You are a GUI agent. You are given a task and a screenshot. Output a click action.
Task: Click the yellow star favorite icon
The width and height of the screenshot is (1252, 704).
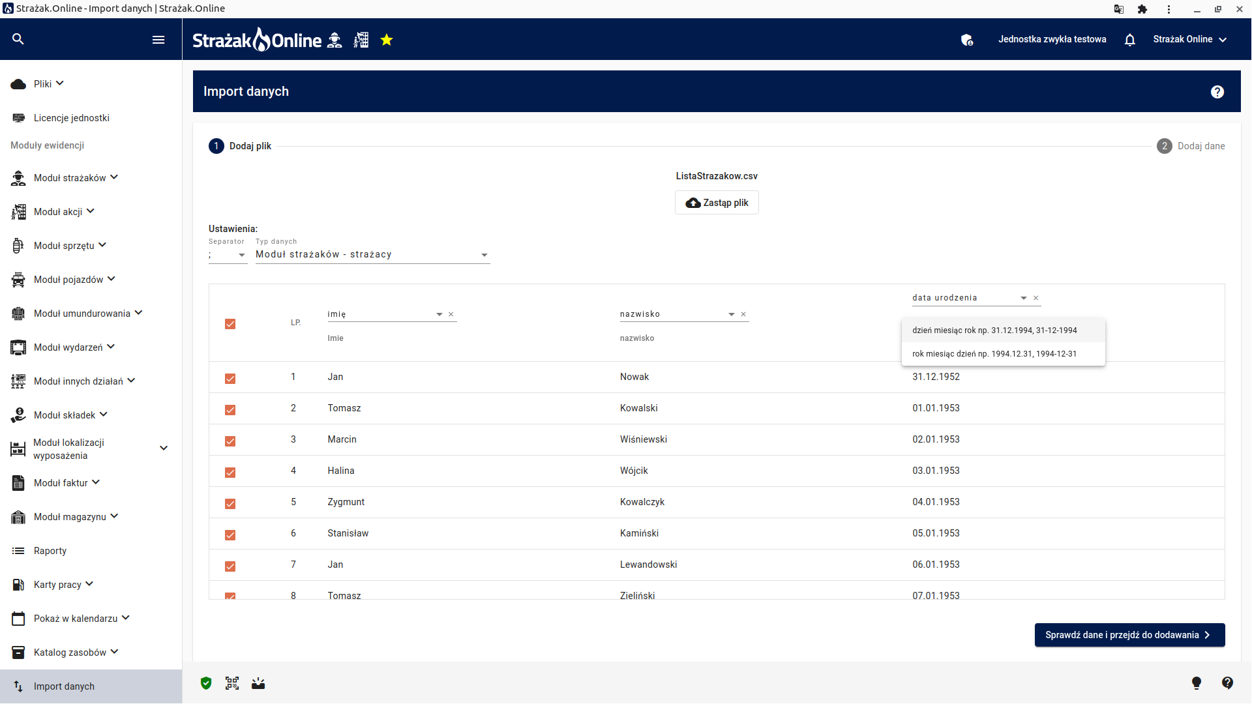tap(387, 40)
